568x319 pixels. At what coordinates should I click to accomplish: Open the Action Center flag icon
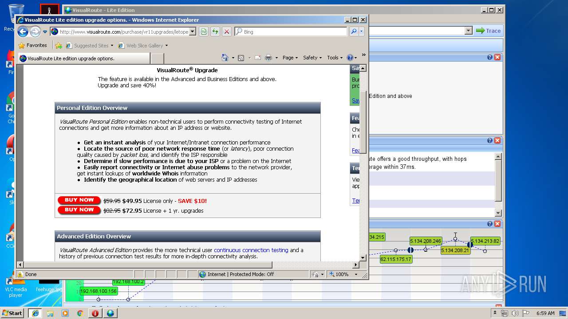(525, 313)
